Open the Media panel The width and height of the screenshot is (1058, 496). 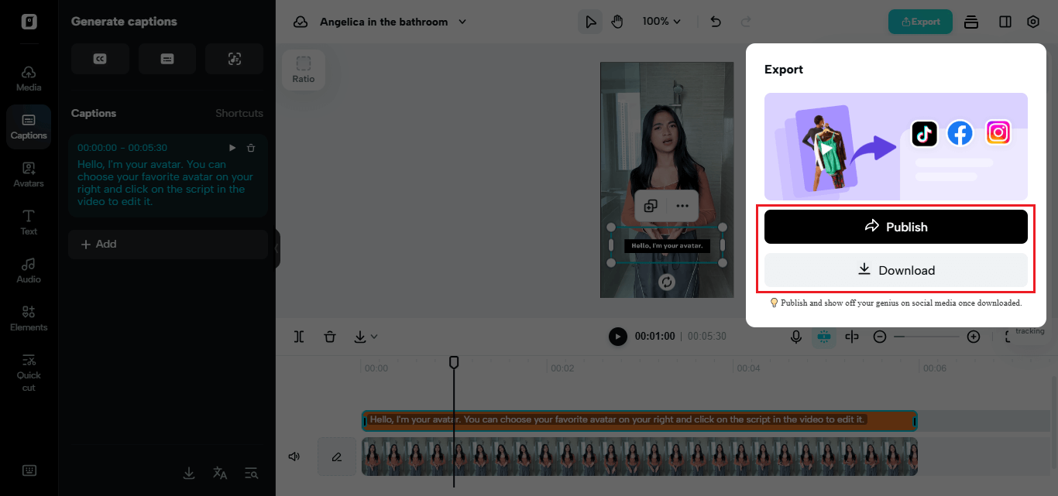[x=29, y=78]
